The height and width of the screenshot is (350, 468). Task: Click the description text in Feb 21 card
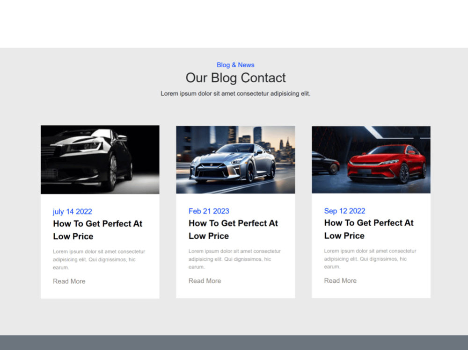pyautogui.click(x=234, y=259)
